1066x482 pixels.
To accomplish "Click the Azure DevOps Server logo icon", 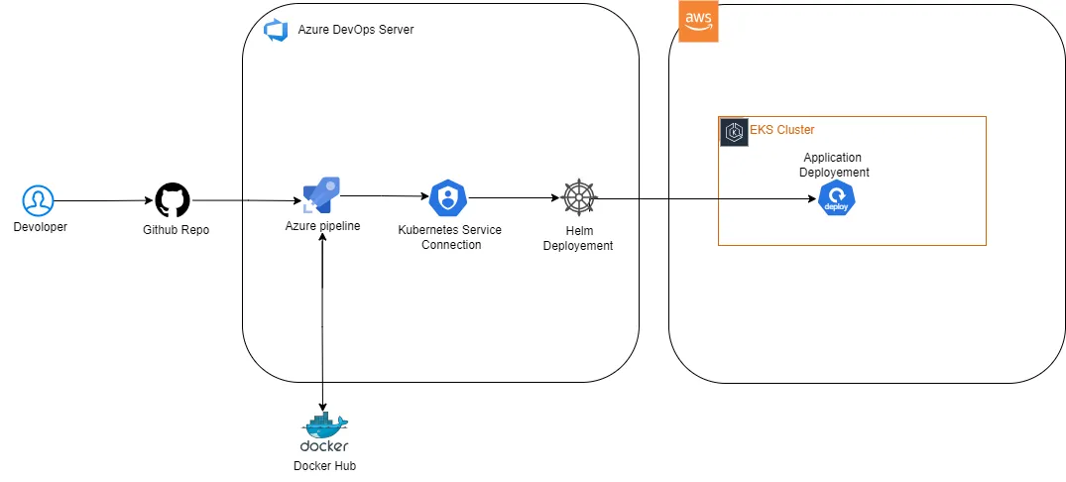I will pos(277,31).
